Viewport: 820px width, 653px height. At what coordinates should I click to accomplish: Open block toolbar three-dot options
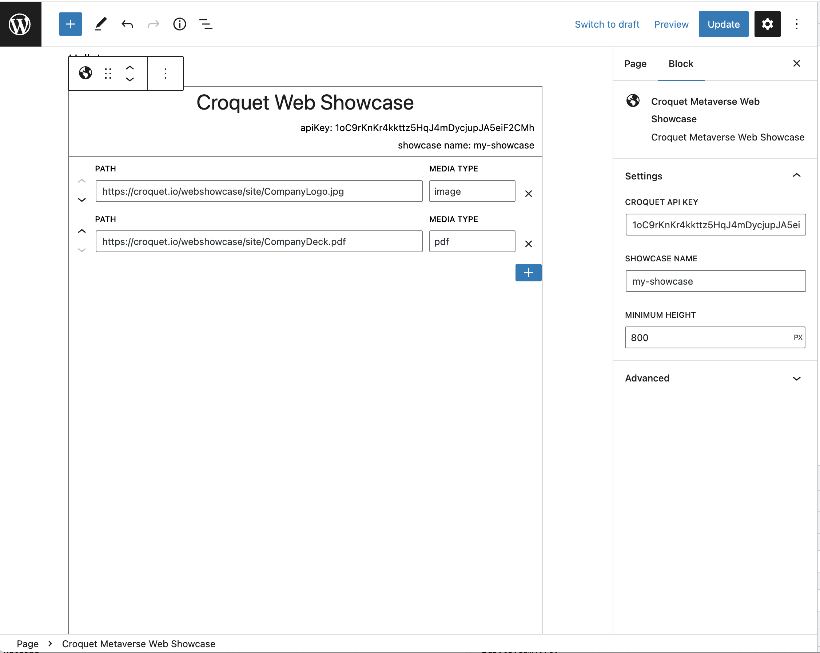pos(166,73)
